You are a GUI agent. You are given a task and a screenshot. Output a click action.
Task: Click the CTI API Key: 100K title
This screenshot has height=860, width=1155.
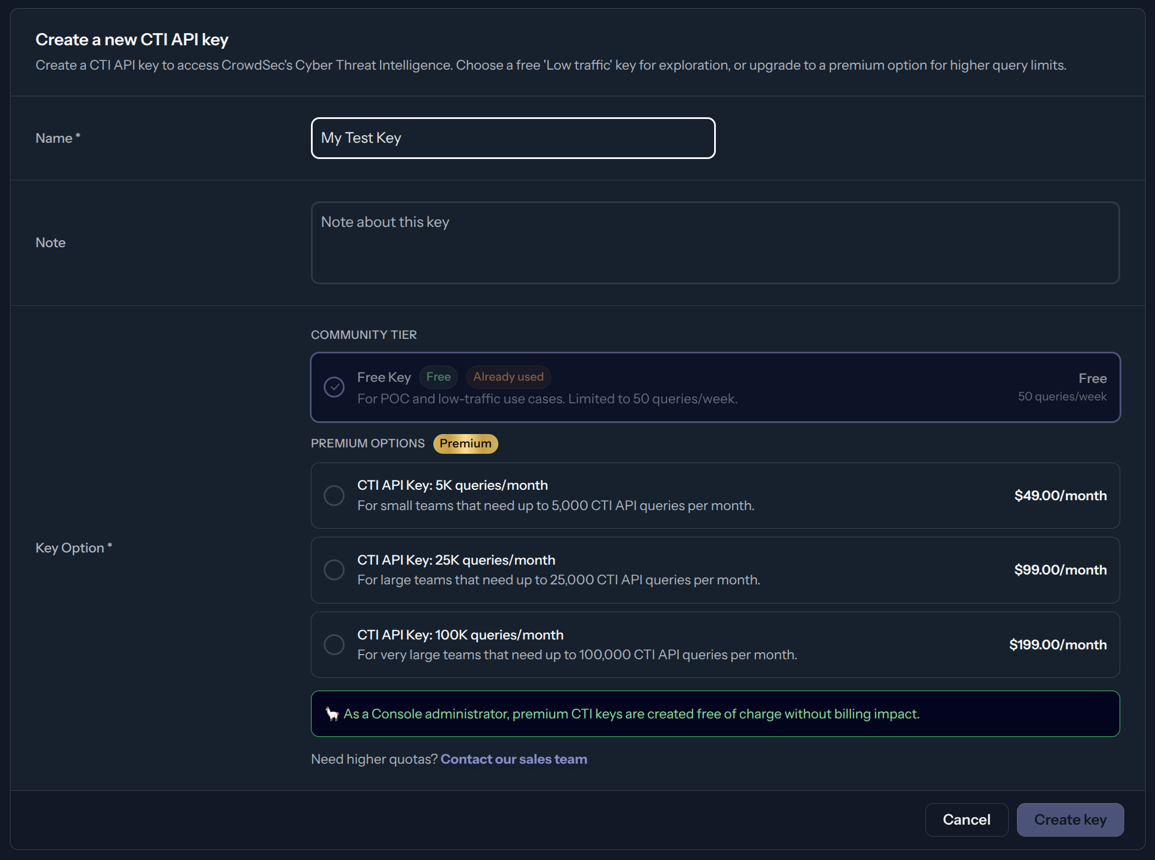[460, 635]
